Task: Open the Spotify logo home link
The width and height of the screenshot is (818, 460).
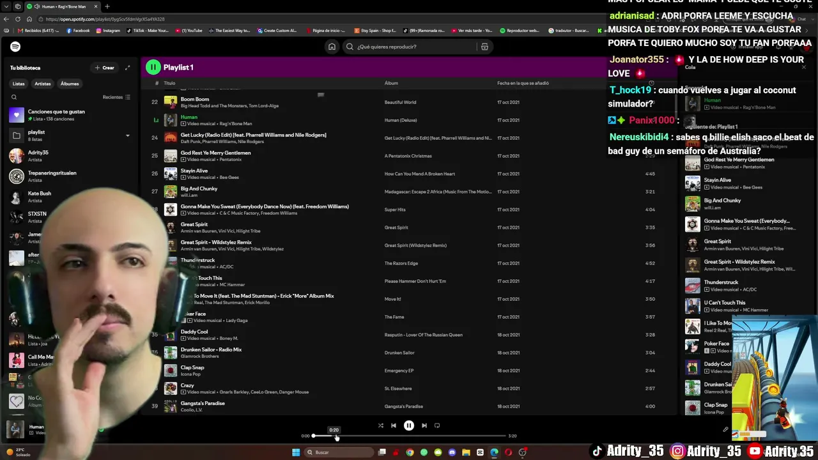Action: click(x=15, y=47)
